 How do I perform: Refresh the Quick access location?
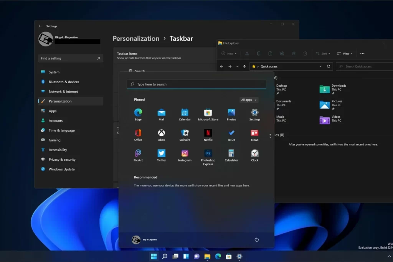(329, 66)
